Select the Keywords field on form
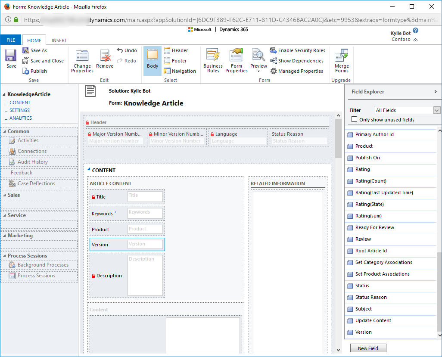 [127, 213]
